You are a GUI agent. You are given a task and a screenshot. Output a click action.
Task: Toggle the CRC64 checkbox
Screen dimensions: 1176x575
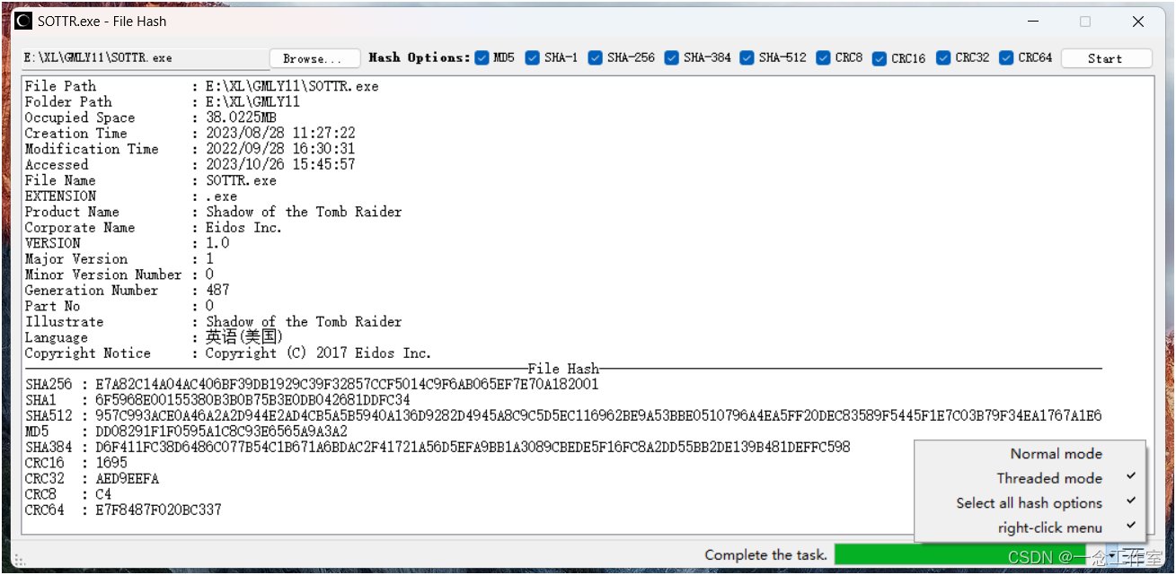(x=1006, y=57)
